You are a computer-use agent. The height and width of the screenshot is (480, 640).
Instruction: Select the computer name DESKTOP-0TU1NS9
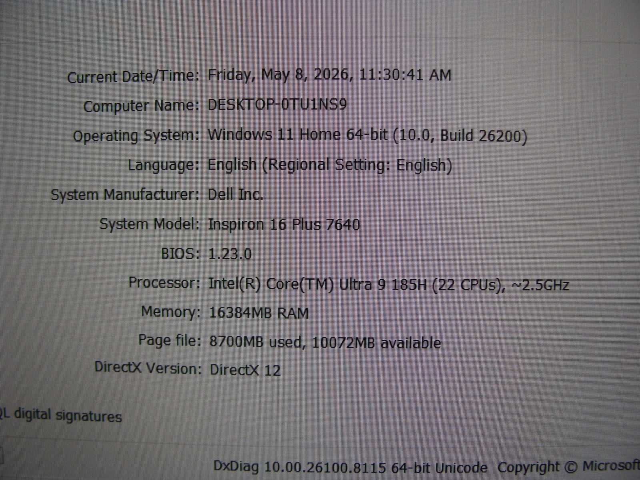(x=277, y=105)
